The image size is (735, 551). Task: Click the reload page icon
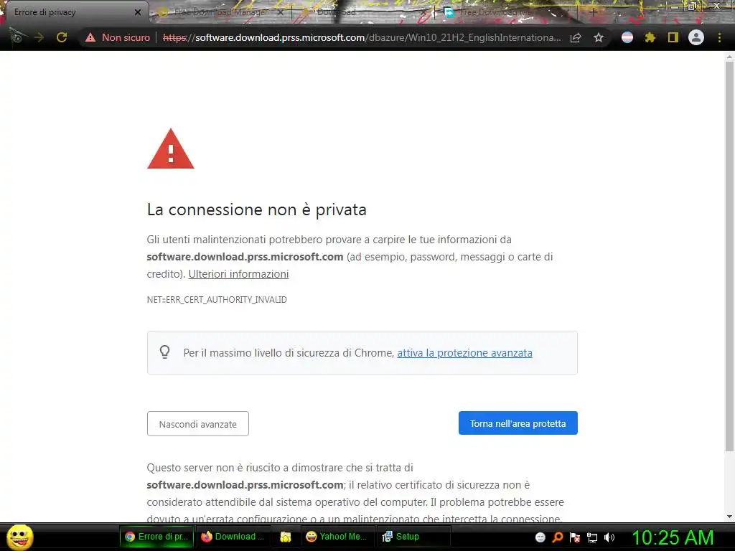pos(62,37)
